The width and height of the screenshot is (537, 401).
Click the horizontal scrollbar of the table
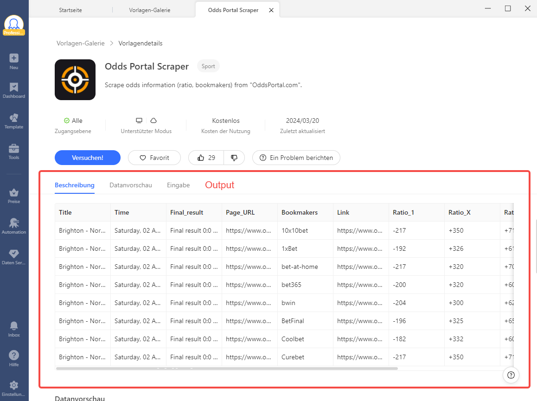tap(227, 369)
